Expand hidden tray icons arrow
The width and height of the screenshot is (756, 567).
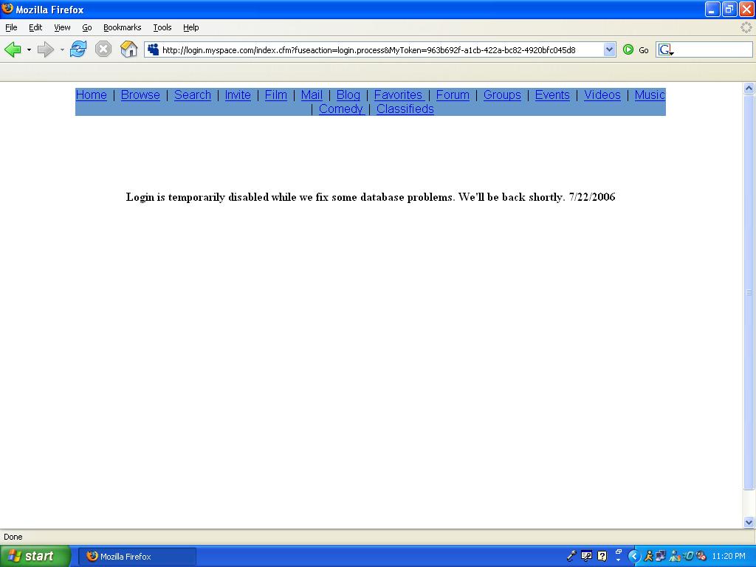tap(634, 557)
